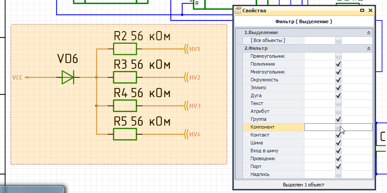Enable the Компонент filter checkbox
Screen dimensions: 387x193
pyautogui.click(x=338, y=127)
